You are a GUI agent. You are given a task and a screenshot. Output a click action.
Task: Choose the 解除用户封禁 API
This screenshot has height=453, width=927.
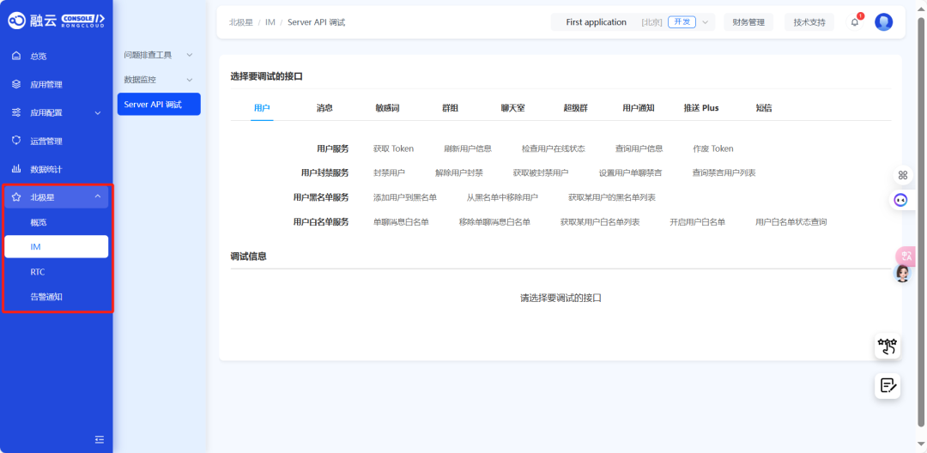(458, 173)
